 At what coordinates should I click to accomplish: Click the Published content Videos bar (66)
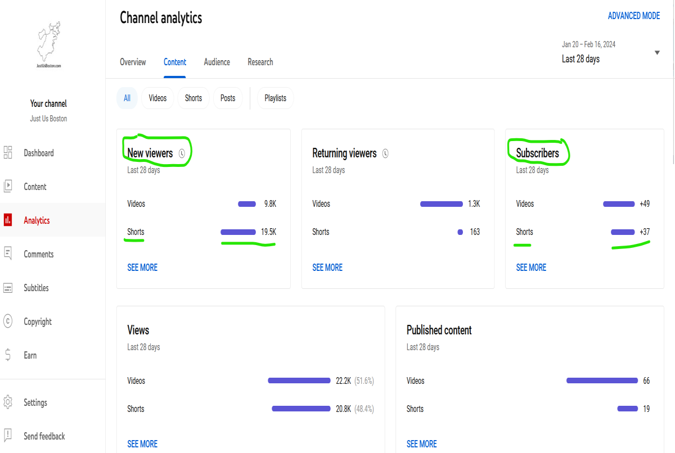point(602,380)
